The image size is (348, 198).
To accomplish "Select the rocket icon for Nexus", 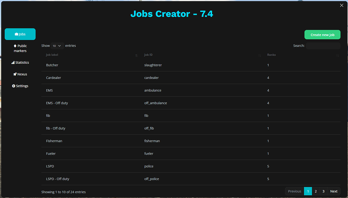I will (13, 74).
